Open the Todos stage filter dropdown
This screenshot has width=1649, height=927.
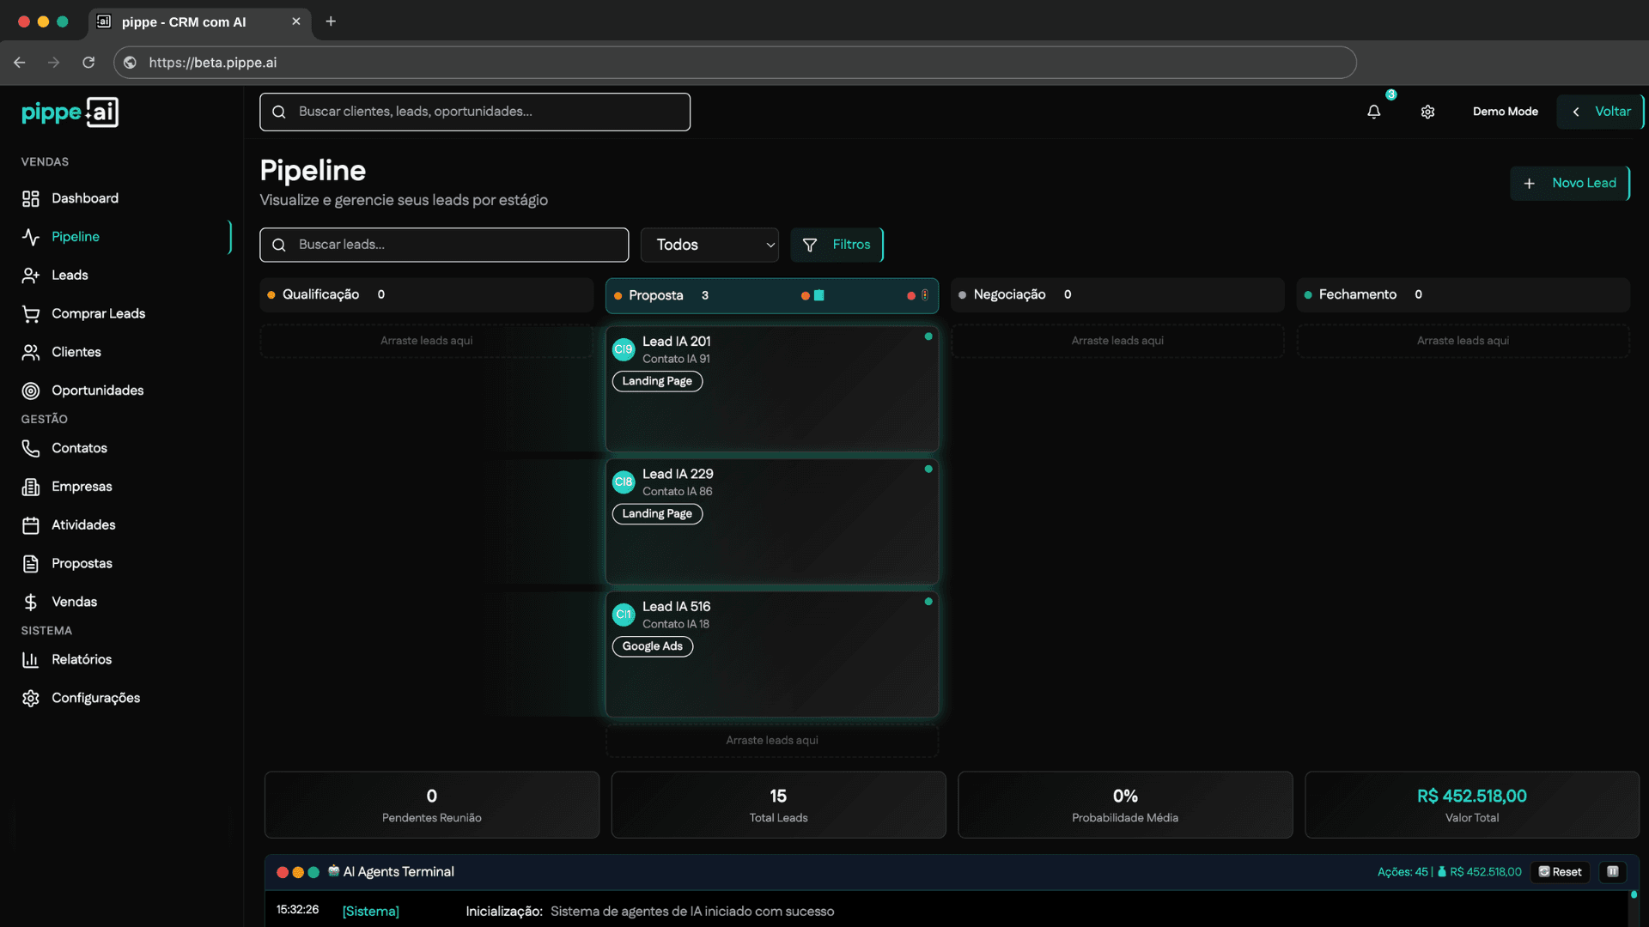pyautogui.click(x=709, y=245)
